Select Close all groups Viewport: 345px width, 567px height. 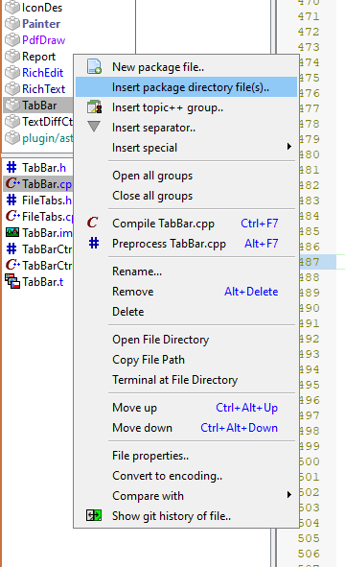[x=186, y=196]
